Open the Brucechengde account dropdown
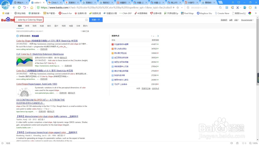259x145 pixels. tap(247, 20)
